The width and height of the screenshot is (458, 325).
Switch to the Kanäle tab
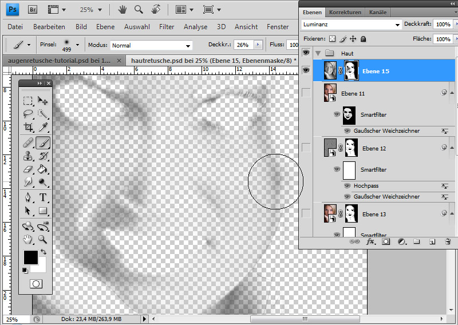pos(378,12)
